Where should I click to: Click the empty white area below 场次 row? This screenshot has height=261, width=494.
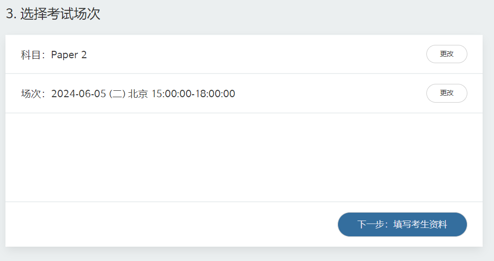pos(244,157)
